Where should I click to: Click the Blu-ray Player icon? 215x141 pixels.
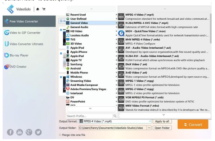(6, 55)
